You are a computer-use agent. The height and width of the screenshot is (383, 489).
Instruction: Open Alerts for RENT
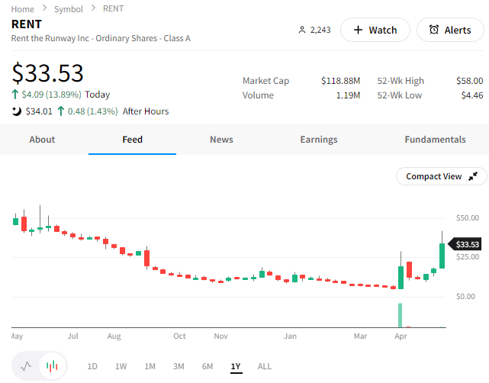pos(450,30)
